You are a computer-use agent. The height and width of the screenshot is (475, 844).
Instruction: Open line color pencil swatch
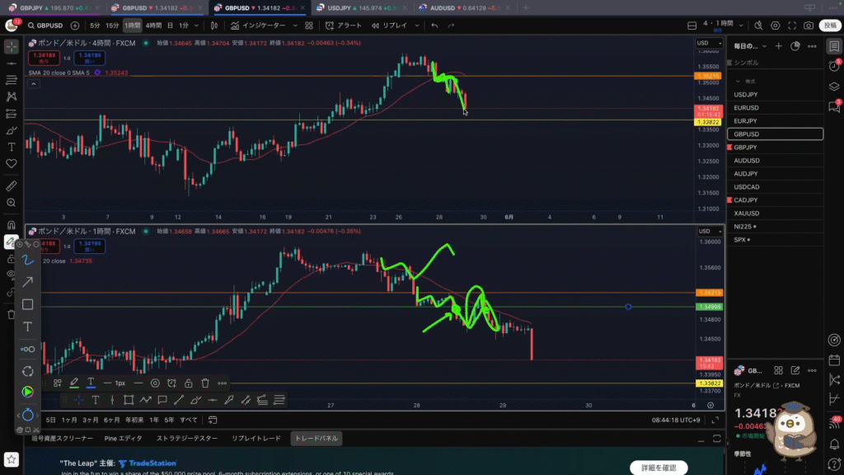click(74, 383)
